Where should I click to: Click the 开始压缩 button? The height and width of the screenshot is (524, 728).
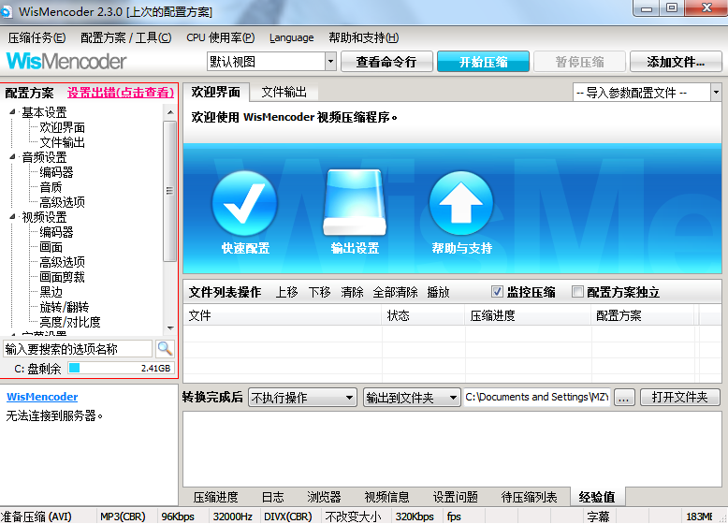pos(483,62)
